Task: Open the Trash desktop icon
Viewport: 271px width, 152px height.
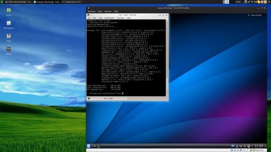Action: pos(8,36)
